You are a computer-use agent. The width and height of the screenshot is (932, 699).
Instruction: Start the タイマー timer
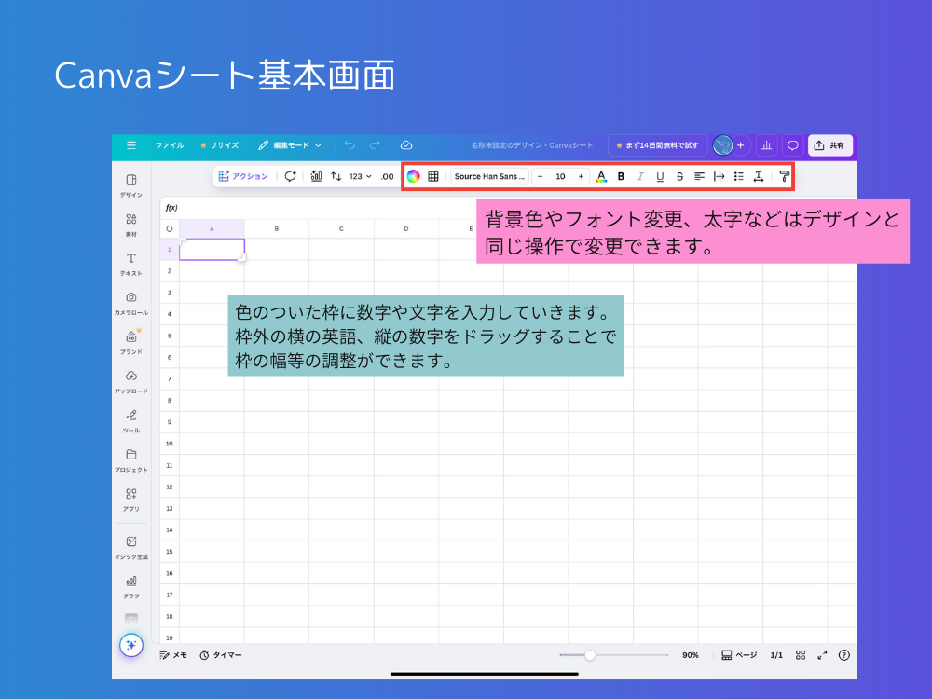(221, 655)
